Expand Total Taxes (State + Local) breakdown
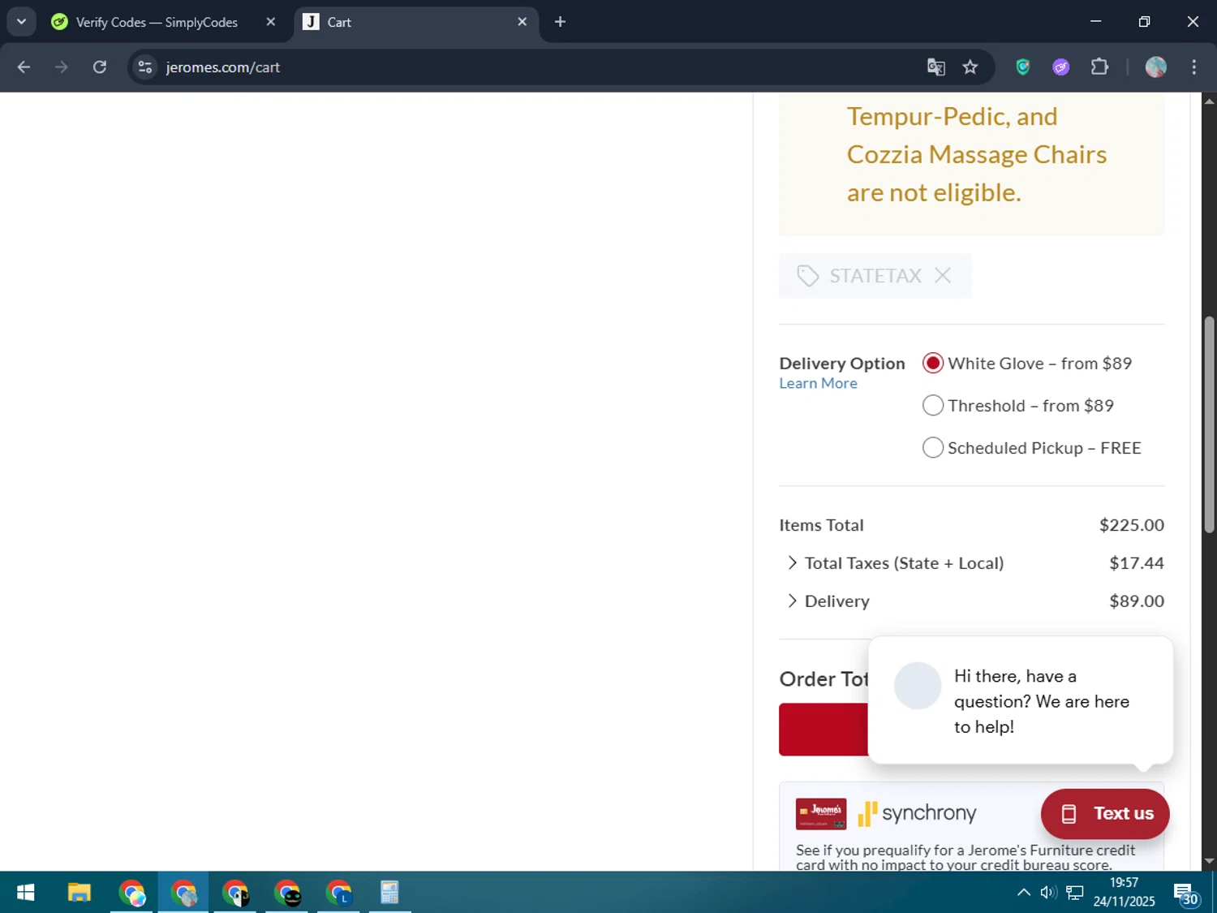The width and height of the screenshot is (1217, 913). pyautogui.click(x=792, y=563)
